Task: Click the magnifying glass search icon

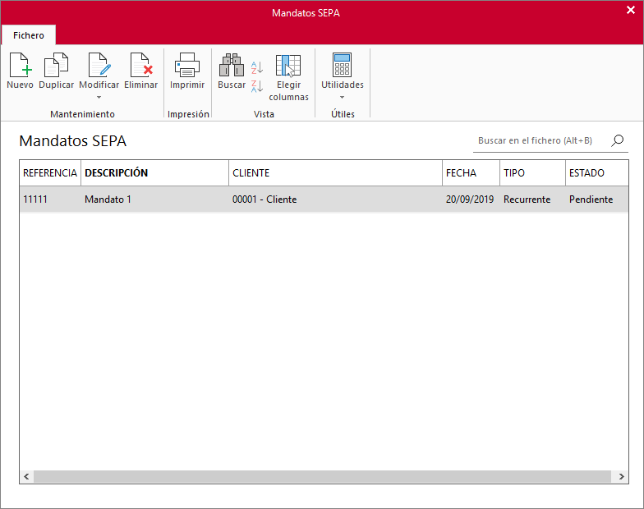Action: (618, 140)
